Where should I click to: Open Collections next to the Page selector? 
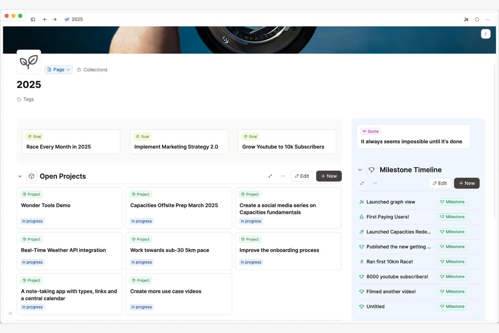(x=92, y=70)
